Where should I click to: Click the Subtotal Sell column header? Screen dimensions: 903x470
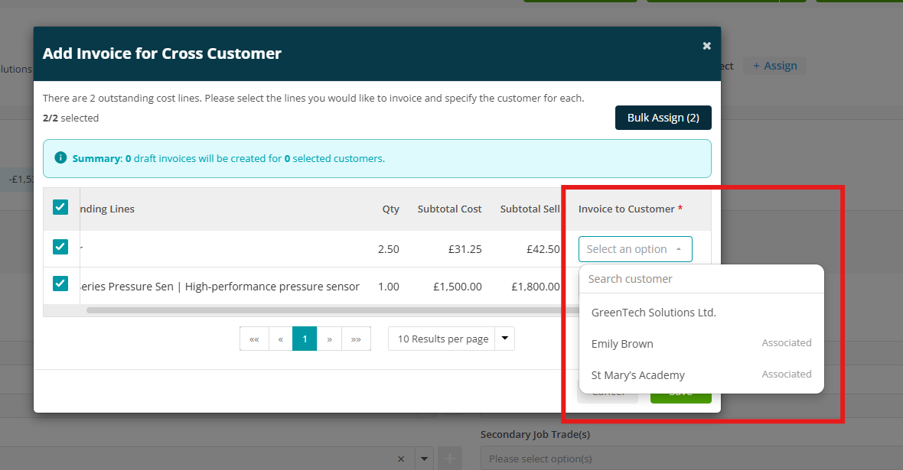tap(530, 209)
